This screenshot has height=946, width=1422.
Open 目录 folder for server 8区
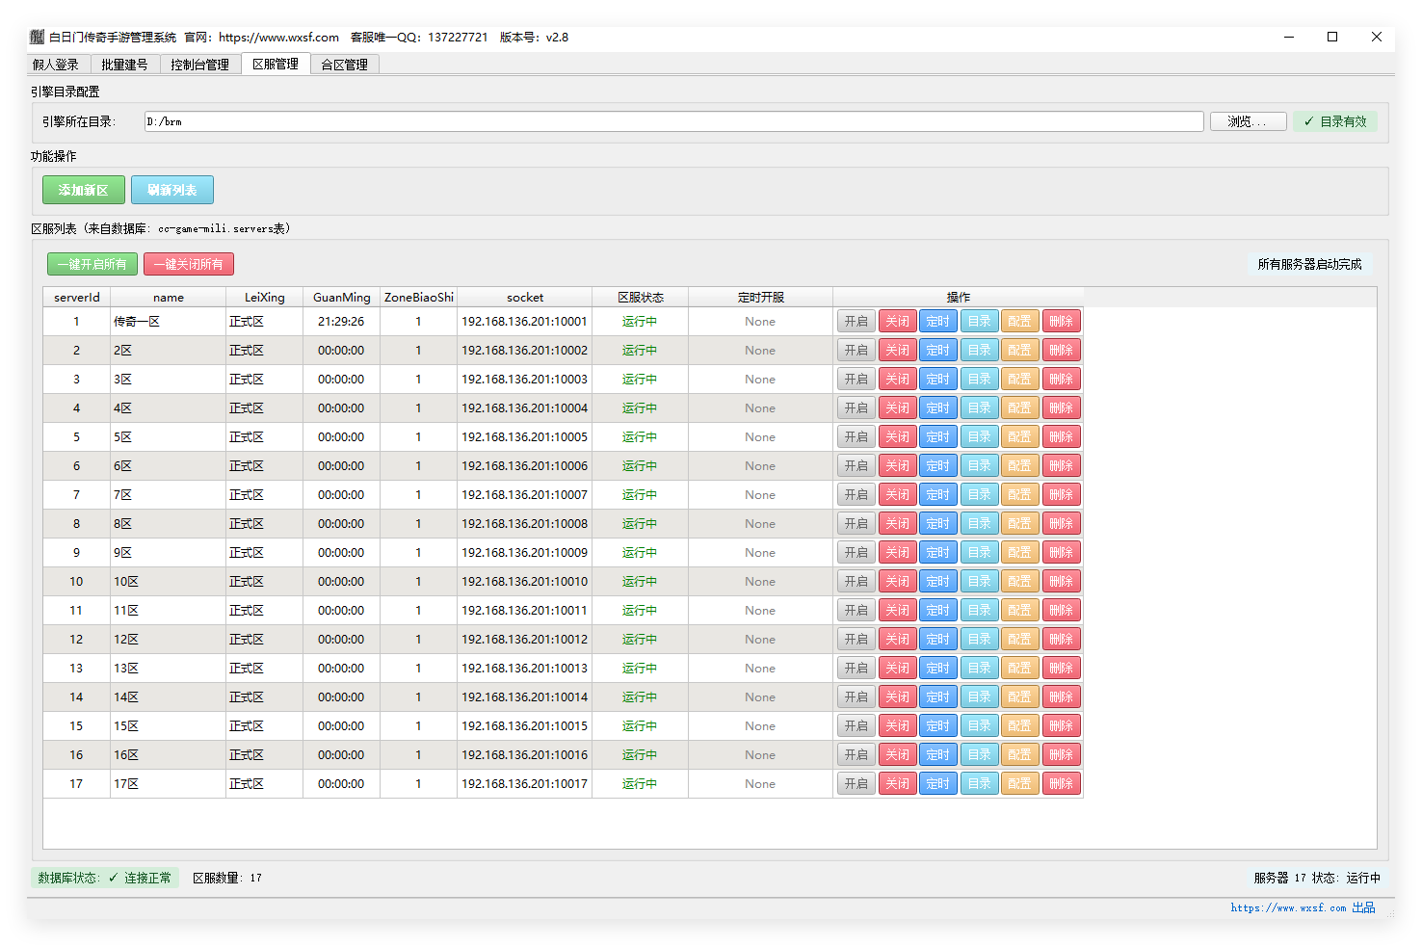coord(979,524)
